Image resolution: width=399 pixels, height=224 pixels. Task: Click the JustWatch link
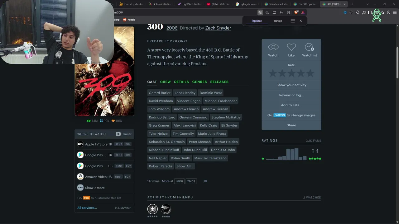tap(123, 208)
